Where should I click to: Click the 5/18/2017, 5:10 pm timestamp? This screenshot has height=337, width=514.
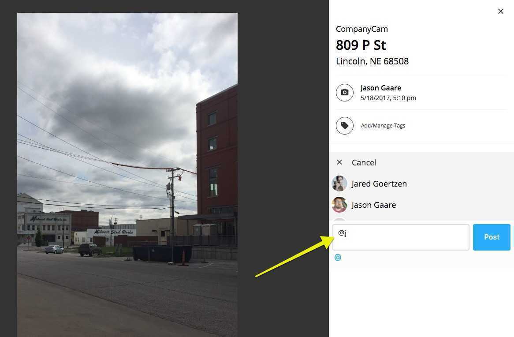(x=388, y=98)
